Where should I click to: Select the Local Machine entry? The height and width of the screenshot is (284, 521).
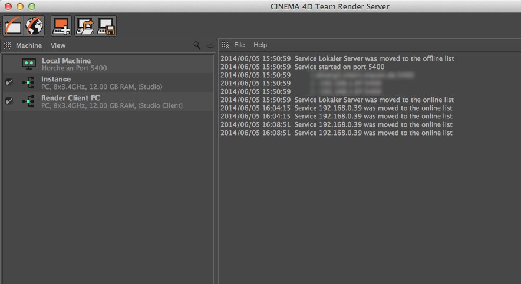click(x=66, y=61)
